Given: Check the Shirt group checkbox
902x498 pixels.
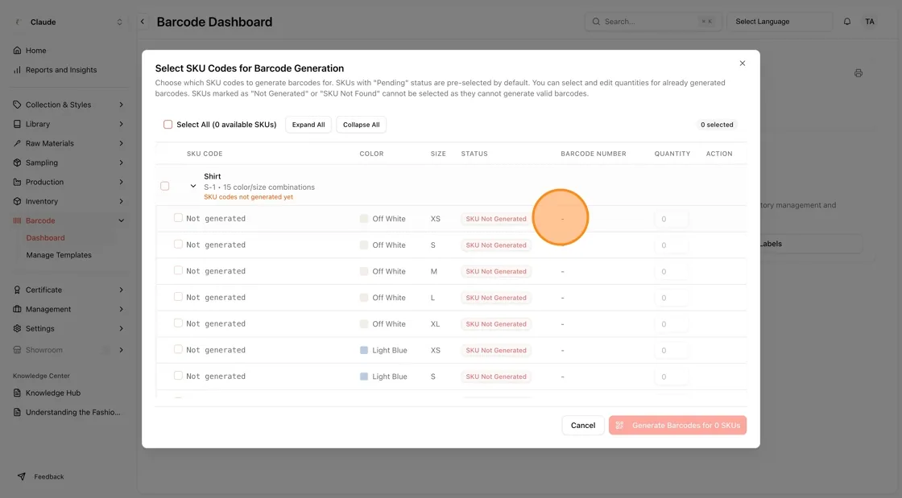Looking at the screenshot, I should tap(165, 186).
